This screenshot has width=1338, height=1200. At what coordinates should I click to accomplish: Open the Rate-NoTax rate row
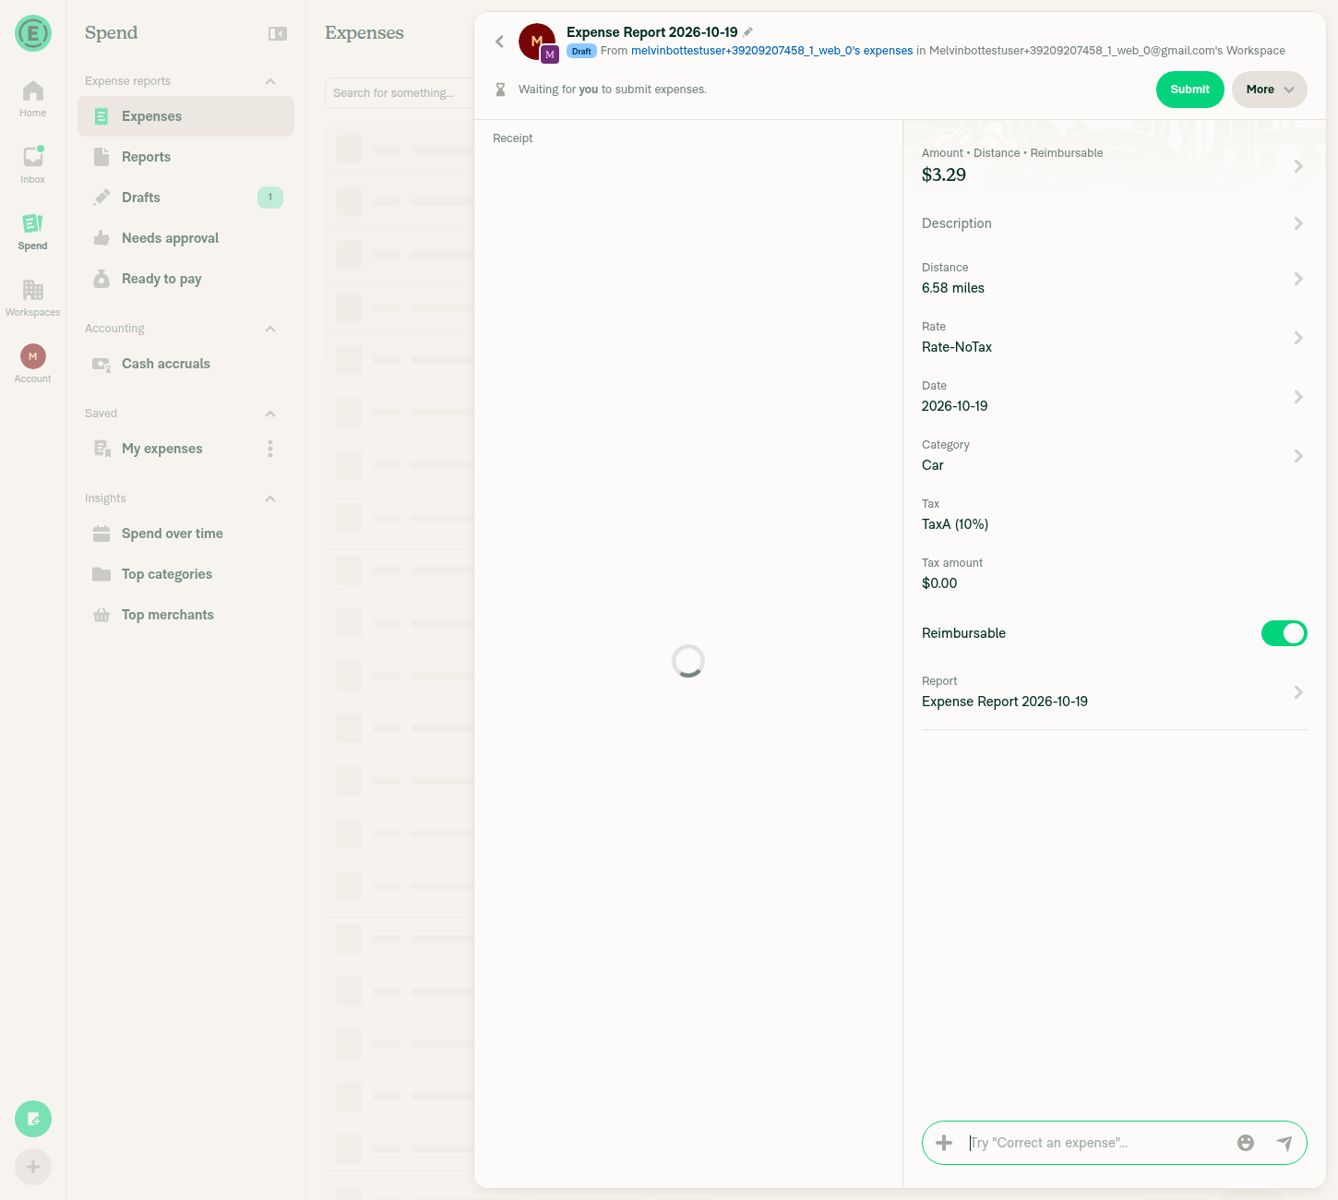(x=1114, y=338)
